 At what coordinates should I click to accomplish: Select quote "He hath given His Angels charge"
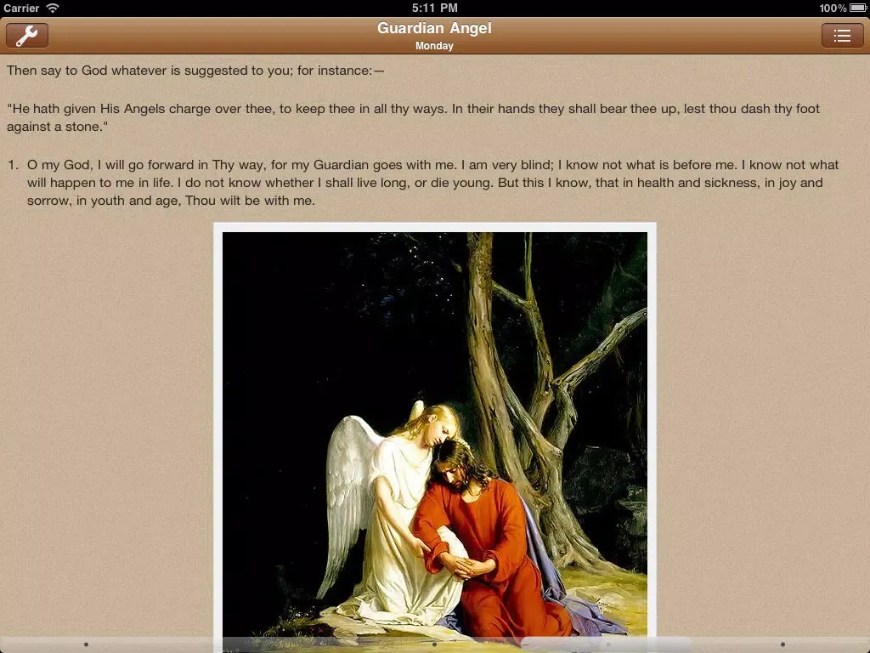click(x=413, y=117)
